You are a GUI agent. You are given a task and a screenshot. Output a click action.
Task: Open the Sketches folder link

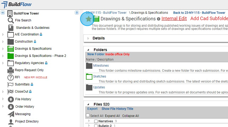click(100, 77)
